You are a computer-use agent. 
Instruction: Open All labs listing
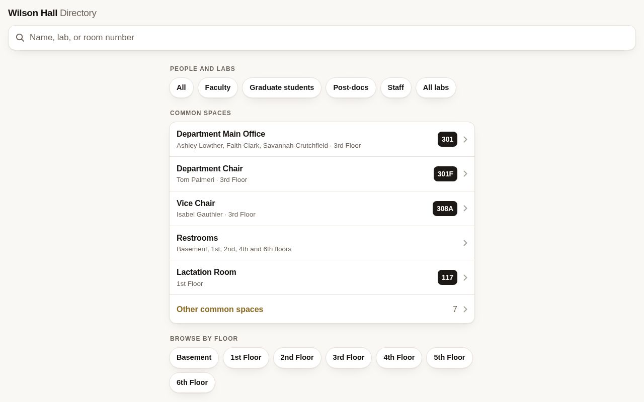click(x=436, y=87)
